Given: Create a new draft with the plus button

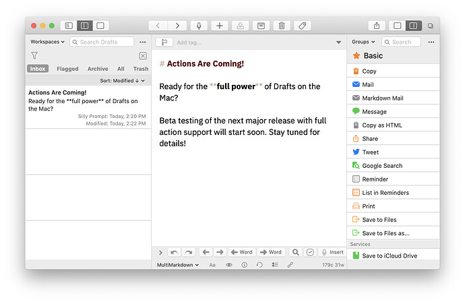Looking at the screenshot, I should coord(220,26).
